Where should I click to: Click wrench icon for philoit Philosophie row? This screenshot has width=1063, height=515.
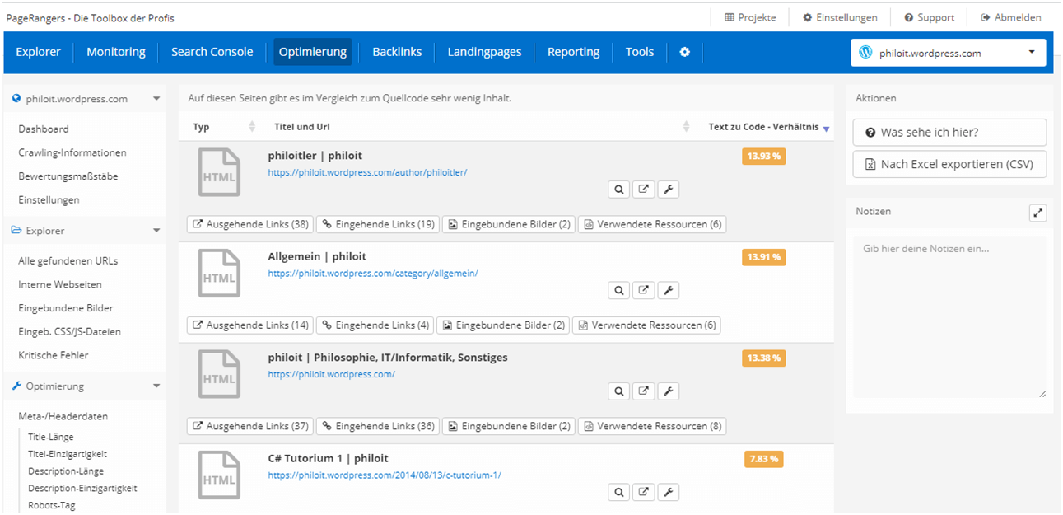(669, 391)
